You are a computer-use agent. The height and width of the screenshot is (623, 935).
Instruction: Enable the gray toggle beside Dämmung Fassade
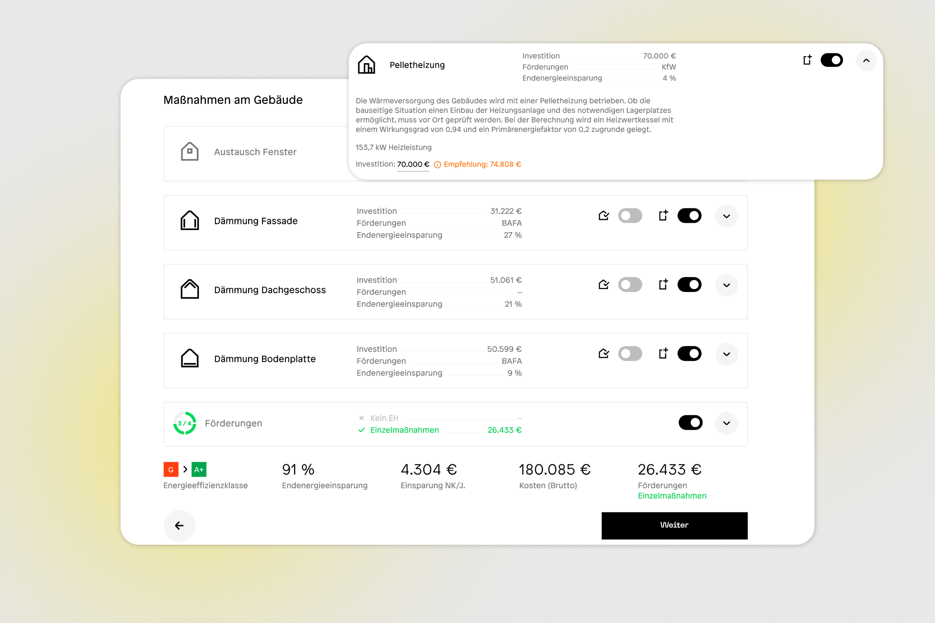(630, 215)
